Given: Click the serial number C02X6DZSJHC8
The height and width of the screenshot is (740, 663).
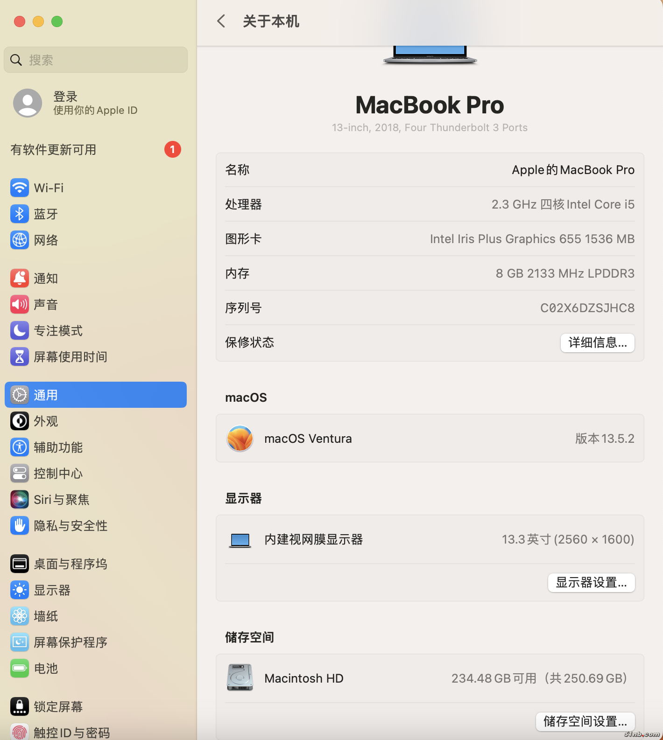Looking at the screenshot, I should click(587, 308).
